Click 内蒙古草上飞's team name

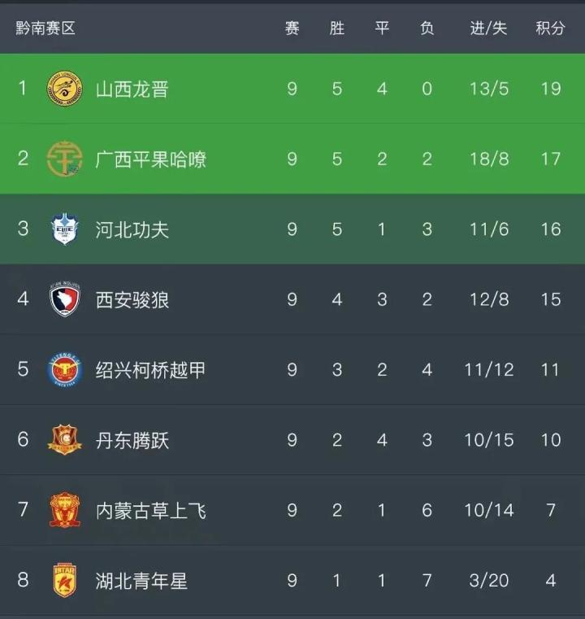pyautogui.click(x=150, y=511)
